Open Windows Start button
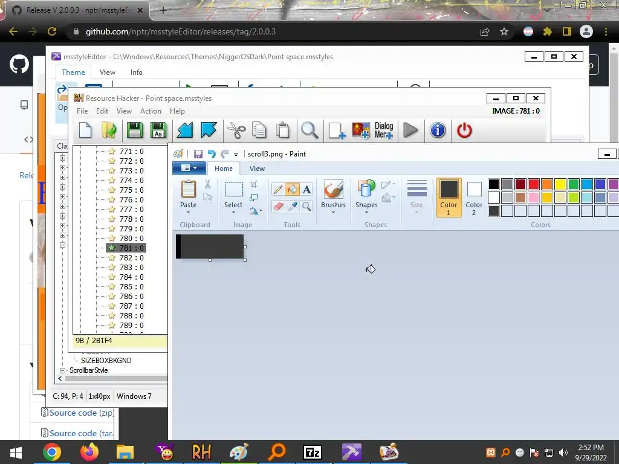 click(x=16, y=452)
